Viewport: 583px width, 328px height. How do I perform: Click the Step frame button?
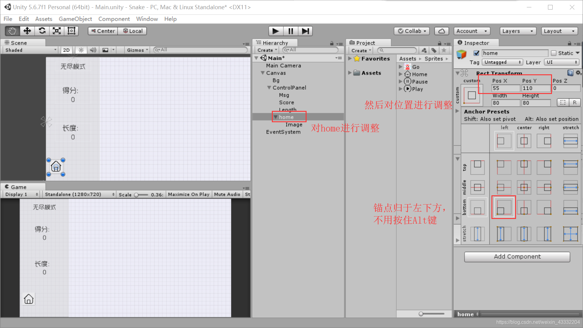point(305,31)
